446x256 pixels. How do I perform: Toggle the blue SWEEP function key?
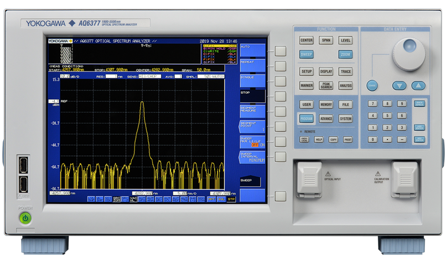(x=306, y=55)
